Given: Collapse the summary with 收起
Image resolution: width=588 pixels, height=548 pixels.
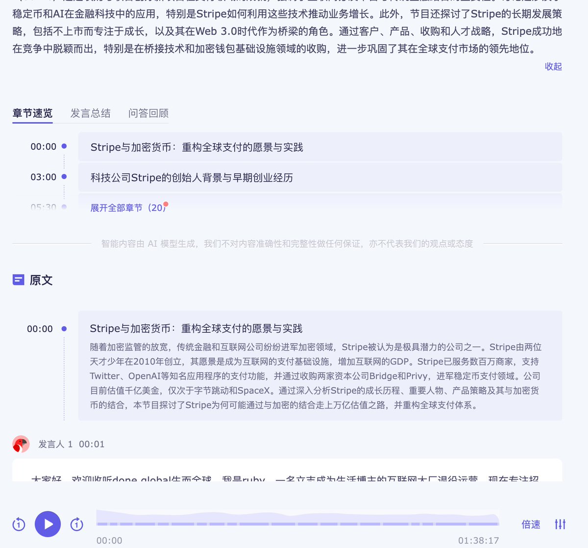Looking at the screenshot, I should coord(553,66).
